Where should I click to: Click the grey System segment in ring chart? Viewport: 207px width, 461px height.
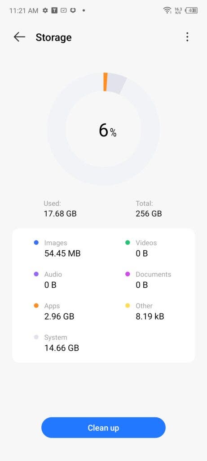(116, 83)
